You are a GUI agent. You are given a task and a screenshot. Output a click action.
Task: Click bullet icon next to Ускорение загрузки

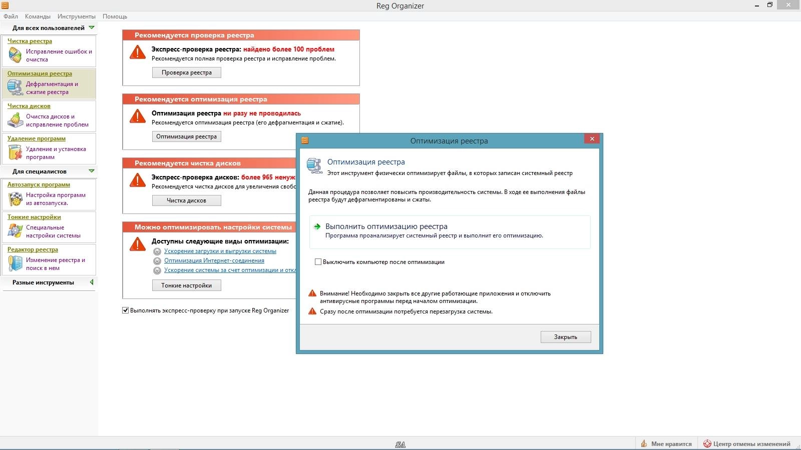point(157,251)
